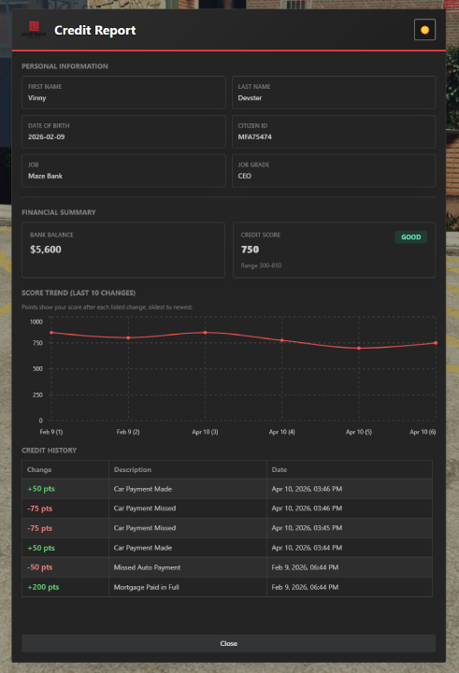Click the credit score number 750
This screenshot has height=673, width=459.
(x=250, y=250)
